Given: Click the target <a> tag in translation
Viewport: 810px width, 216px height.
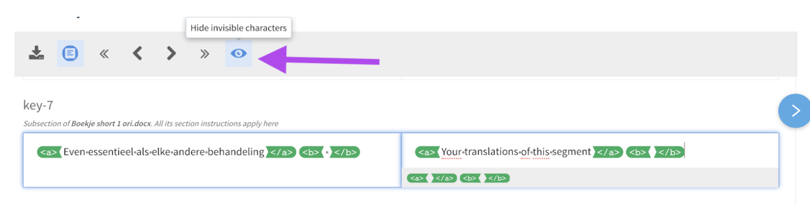Looking at the screenshot, I should [428, 152].
